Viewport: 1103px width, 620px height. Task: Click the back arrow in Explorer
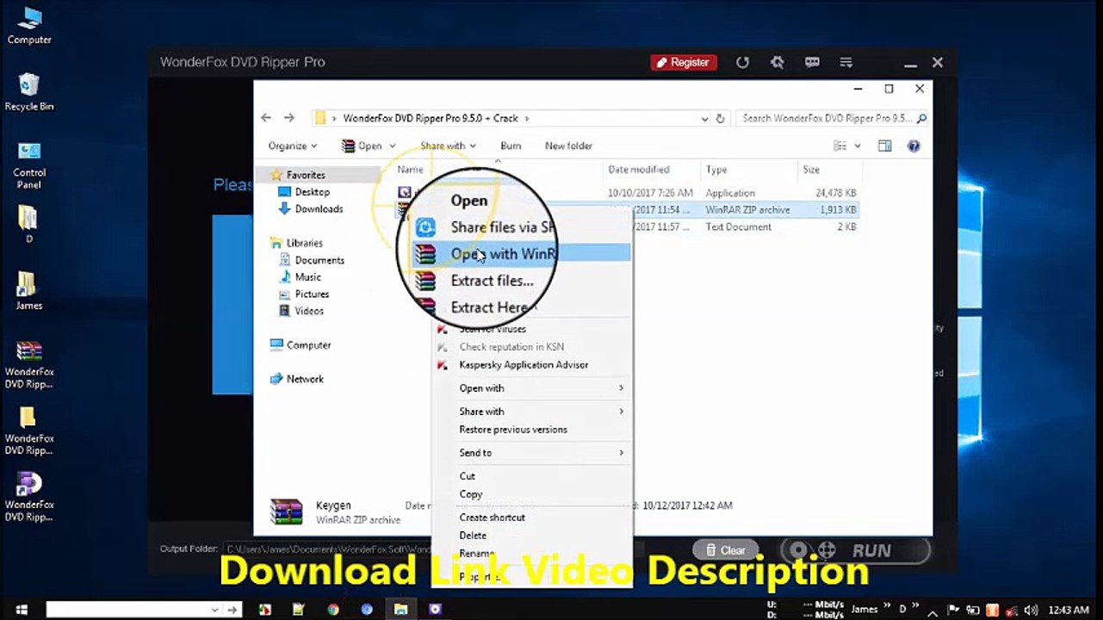click(x=266, y=118)
